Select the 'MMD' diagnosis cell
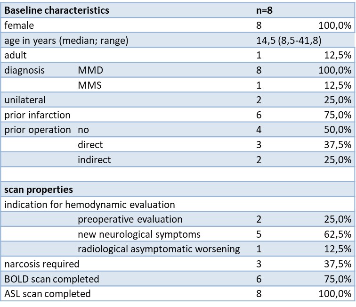 pos(90,70)
